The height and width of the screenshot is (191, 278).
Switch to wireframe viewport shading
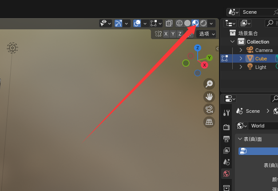click(179, 23)
